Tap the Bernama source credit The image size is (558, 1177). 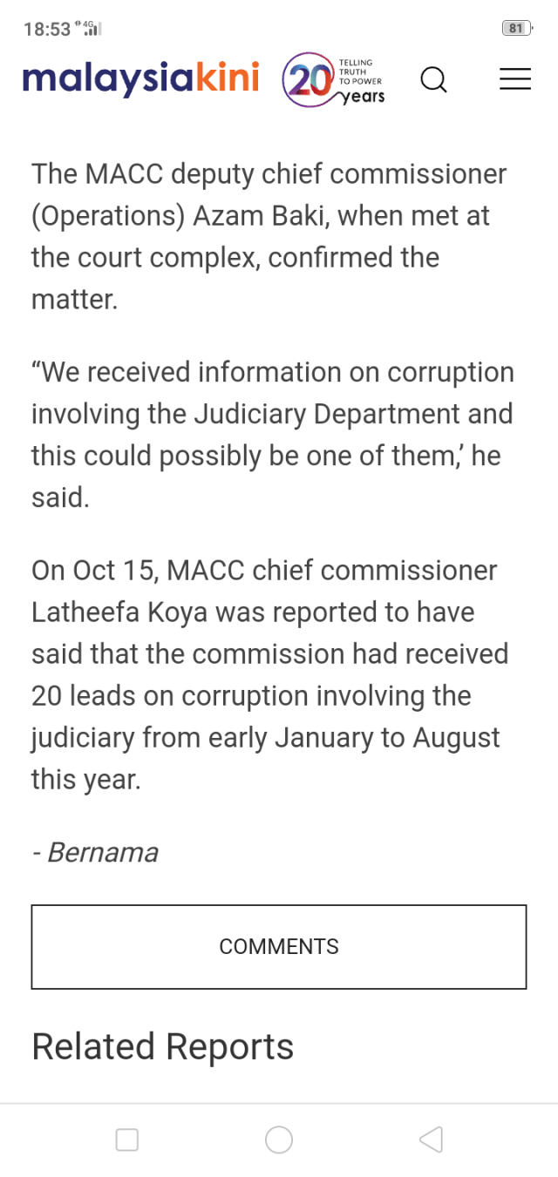[x=102, y=852]
